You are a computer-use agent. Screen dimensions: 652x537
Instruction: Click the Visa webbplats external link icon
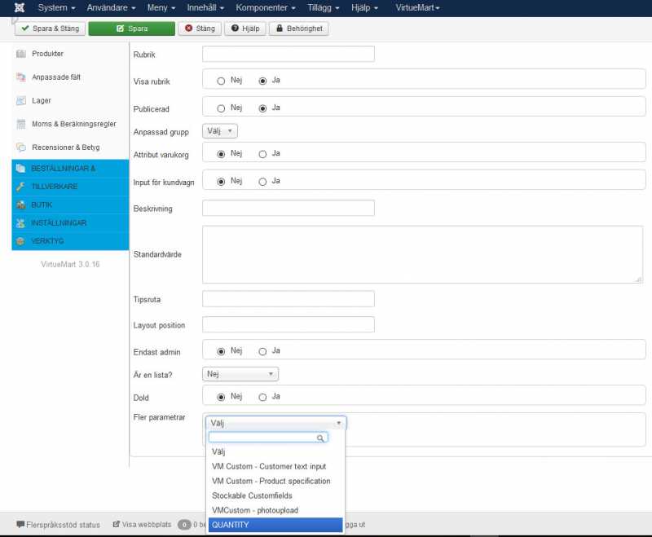pyautogui.click(x=117, y=524)
